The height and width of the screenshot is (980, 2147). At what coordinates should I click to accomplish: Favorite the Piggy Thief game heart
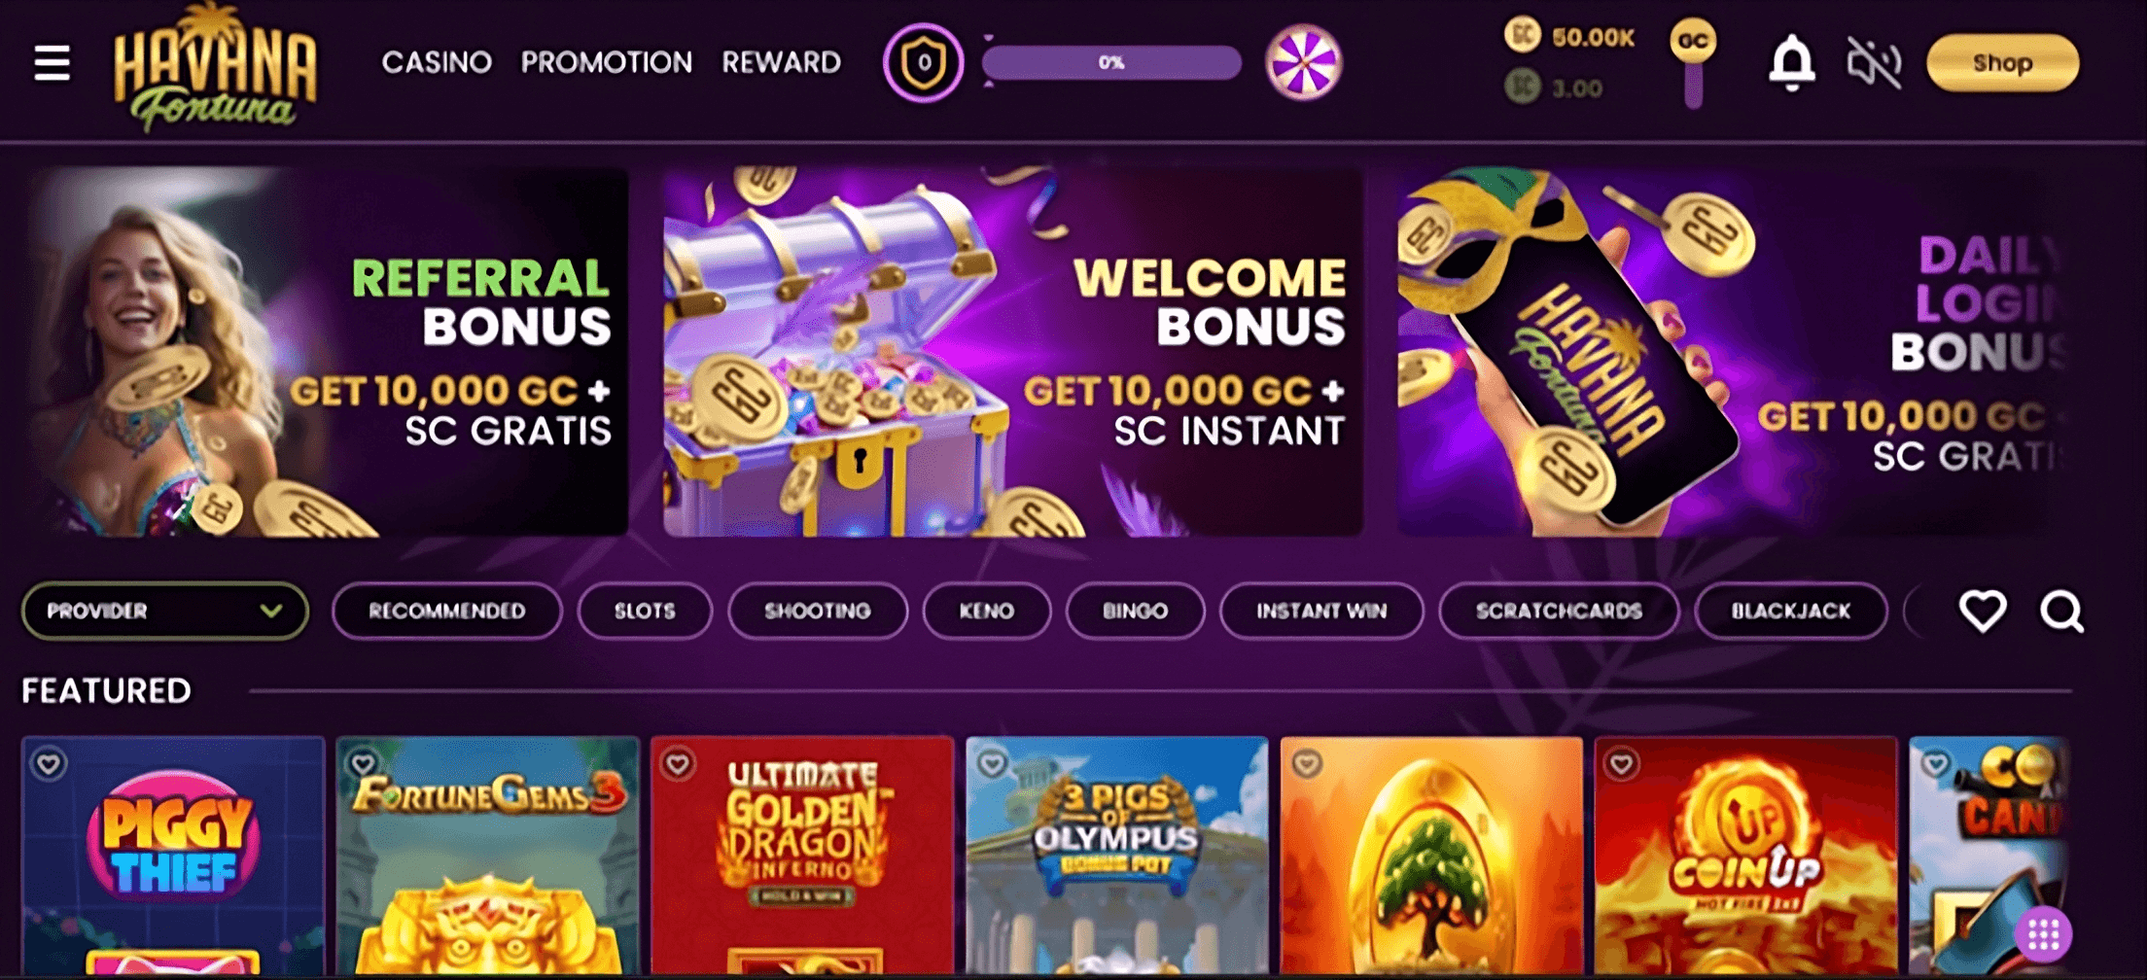pos(48,764)
